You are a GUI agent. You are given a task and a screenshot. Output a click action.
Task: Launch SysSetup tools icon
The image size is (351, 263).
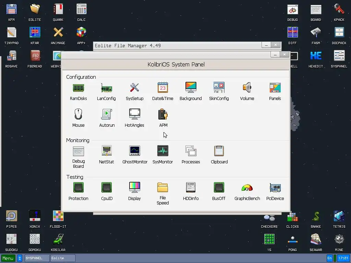click(x=134, y=88)
